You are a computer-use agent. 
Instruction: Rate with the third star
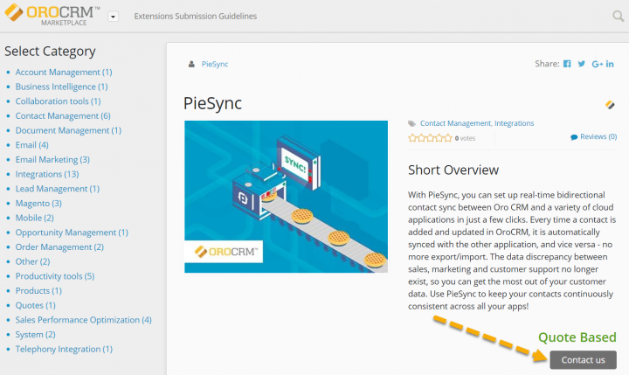pyautogui.click(x=430, y=138)
